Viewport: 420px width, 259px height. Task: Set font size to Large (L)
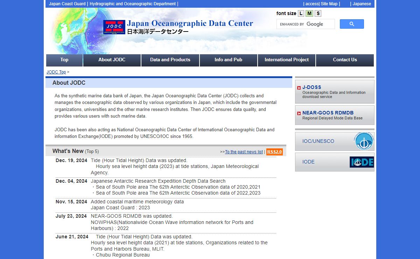point(301,14)
